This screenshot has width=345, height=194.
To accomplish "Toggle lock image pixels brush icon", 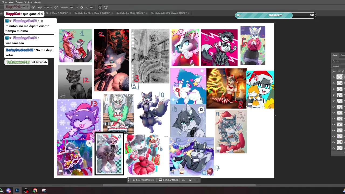I will [343, 71].
